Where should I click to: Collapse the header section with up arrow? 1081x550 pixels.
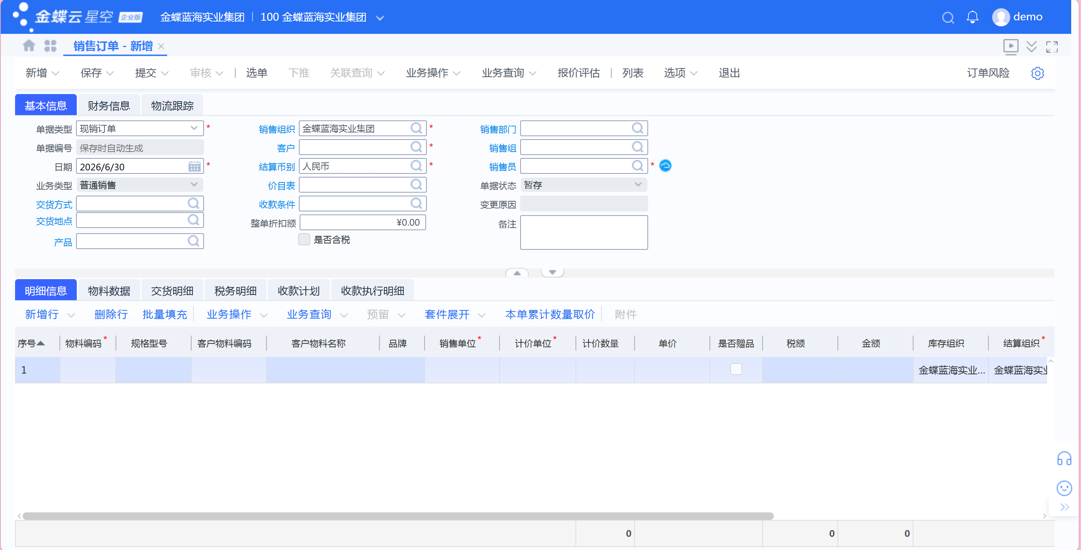click(x=517, y=273)
